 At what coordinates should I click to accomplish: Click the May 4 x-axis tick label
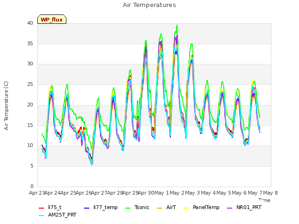coord(208,193)
